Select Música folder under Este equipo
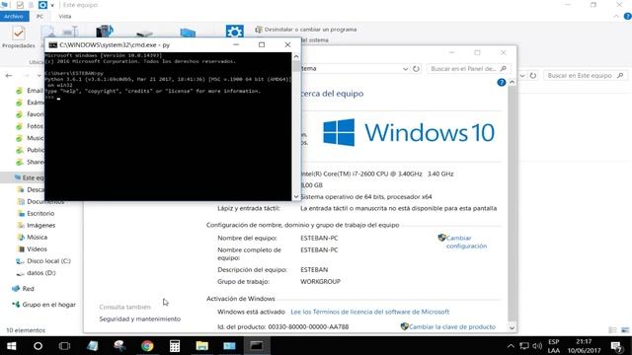Screen dimensions: 632x355 pyautogui.click(x=37, y=237)
